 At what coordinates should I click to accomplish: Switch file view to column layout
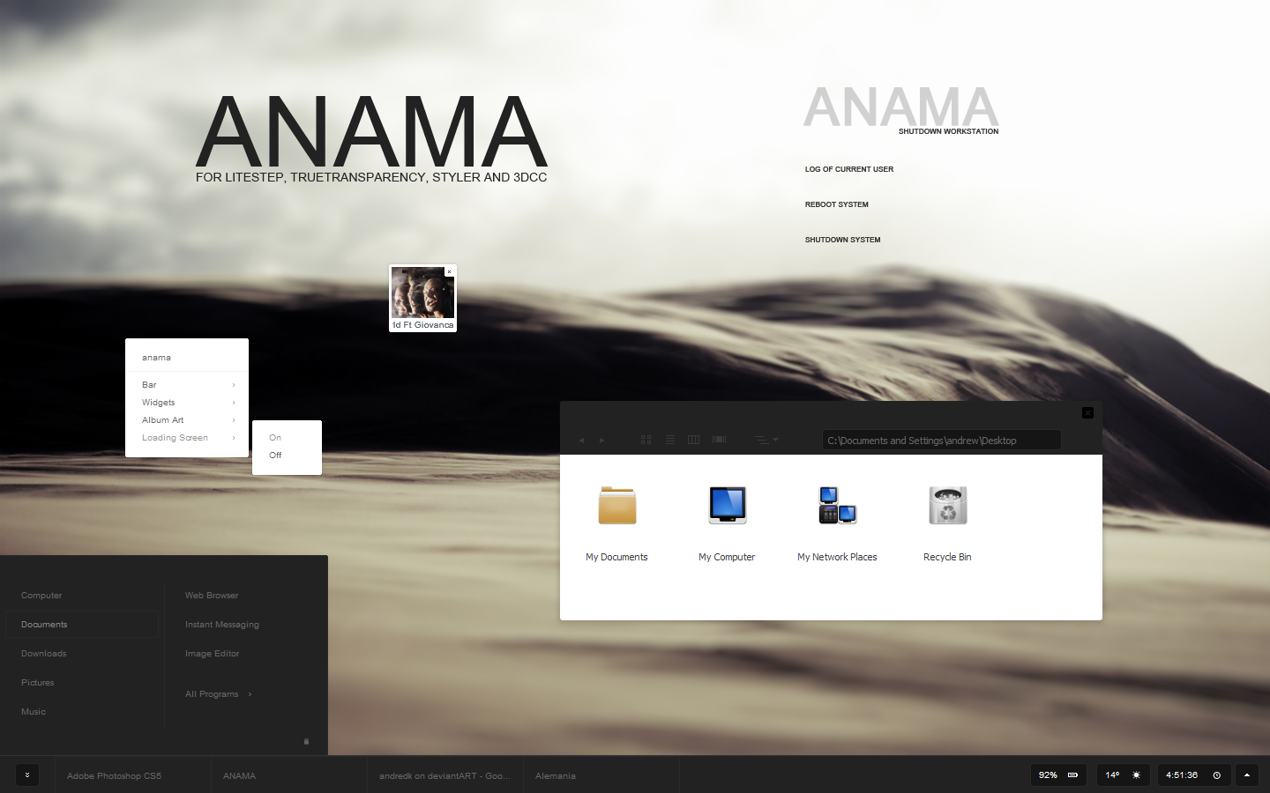click(694, 440)
